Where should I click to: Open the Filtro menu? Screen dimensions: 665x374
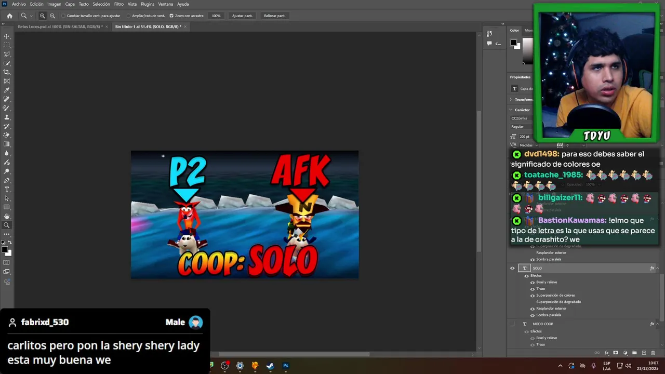[x=119, y=4]
